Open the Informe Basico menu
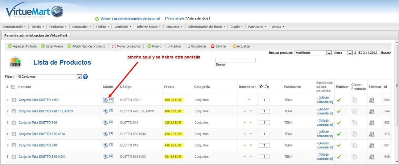399x165 pixels. tap(149, 27)
